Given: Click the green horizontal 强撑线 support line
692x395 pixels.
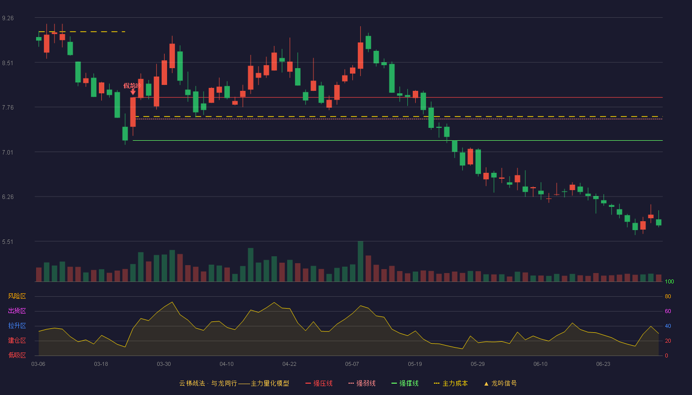Looking at the screenshot, I should coord(397,140).
